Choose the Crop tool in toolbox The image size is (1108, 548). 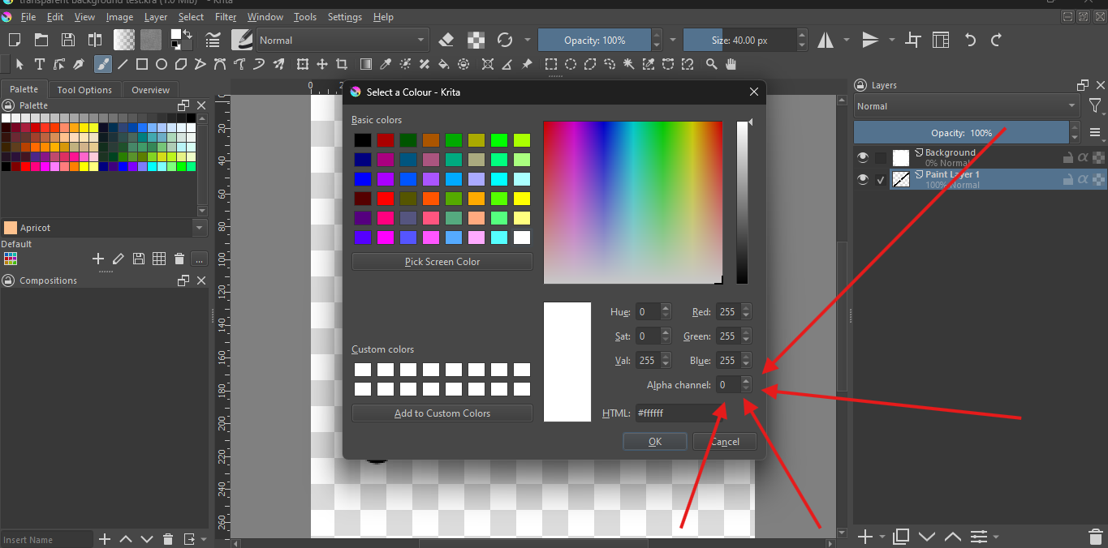(342, 64)
